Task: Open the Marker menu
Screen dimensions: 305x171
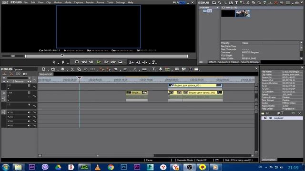Action: (58, 2)
